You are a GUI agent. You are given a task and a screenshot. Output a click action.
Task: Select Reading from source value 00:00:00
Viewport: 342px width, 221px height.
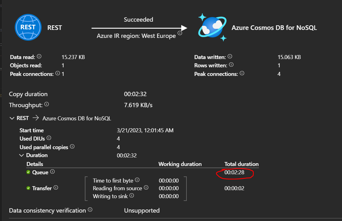point(169,188)
